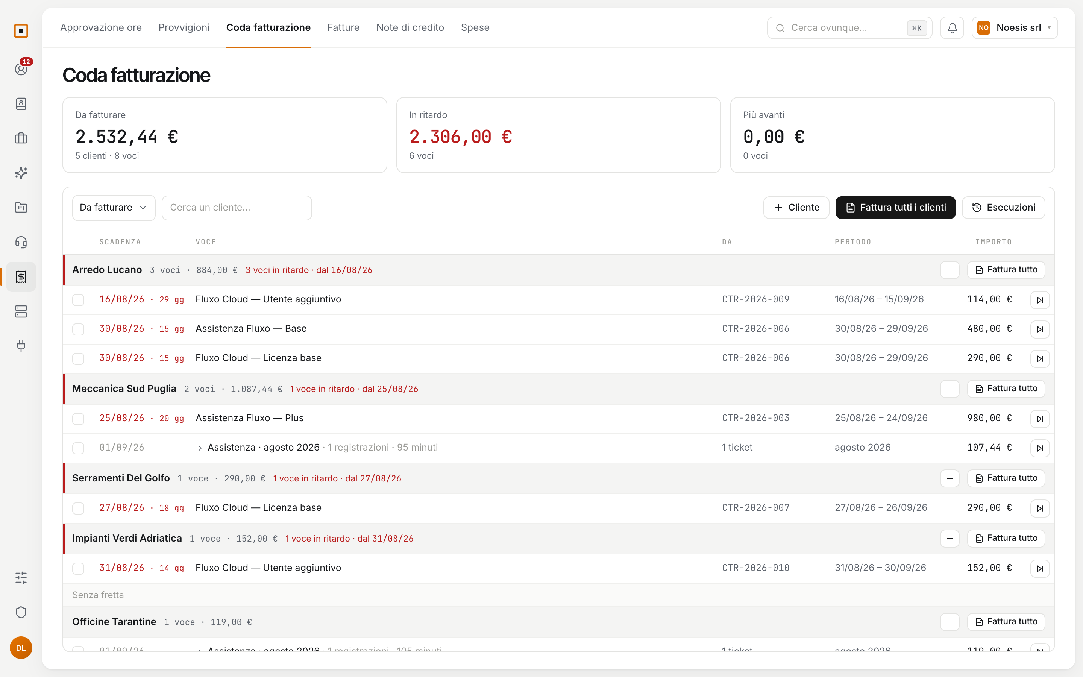Check the 16/08/26 Utente aggiuntivo row
The width and height of the screenshot is (1083, 677).
78,300
